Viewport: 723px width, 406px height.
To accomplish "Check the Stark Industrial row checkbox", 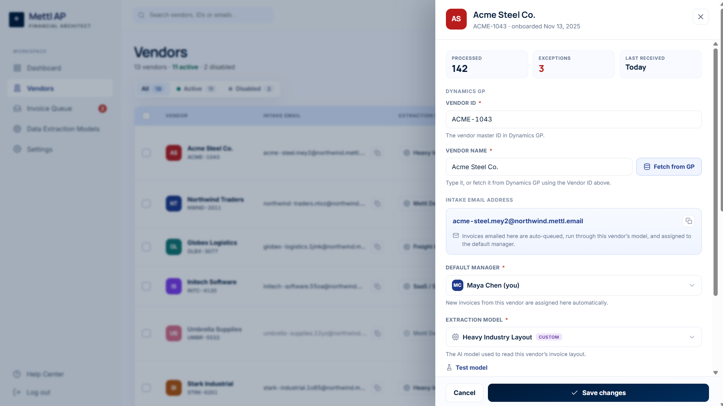I will pos(146,388).
